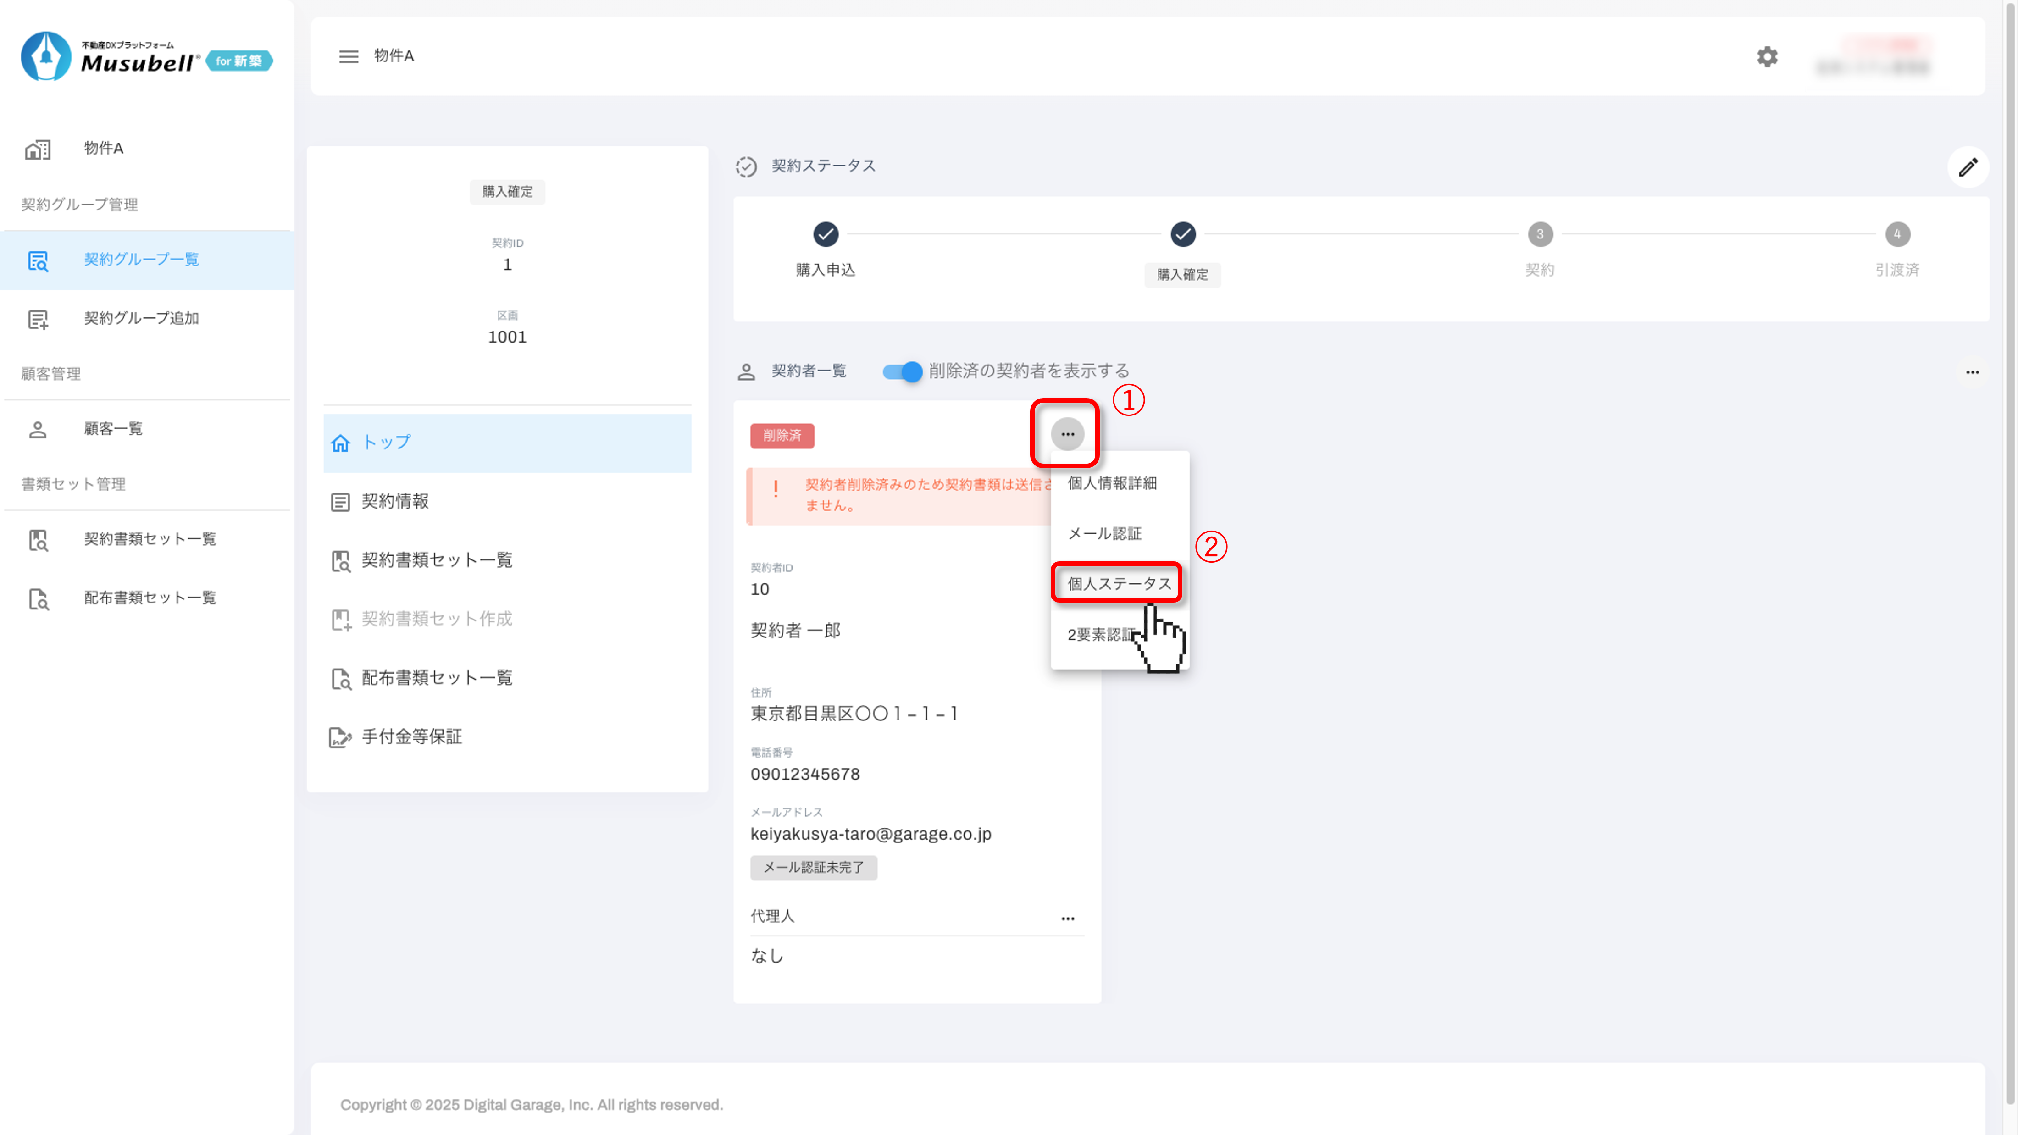Click the 手付金等保証 menu icon
2018x1135 pixels.
pos(340,737)
